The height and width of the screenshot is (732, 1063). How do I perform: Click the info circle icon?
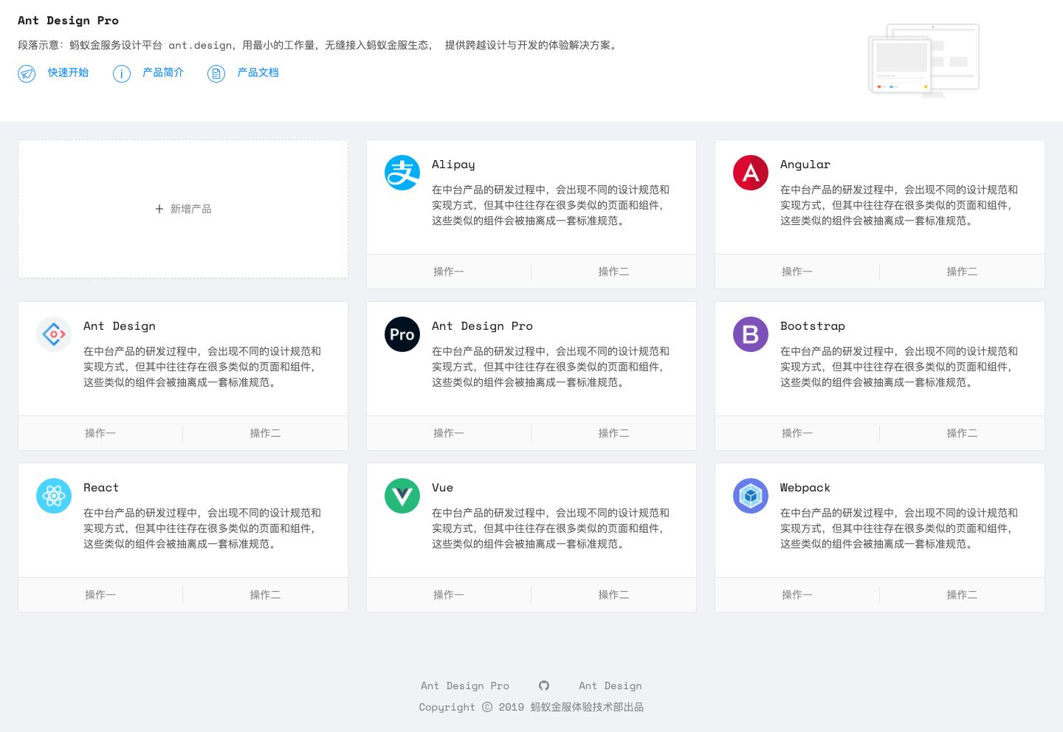[x=122, y=73]
